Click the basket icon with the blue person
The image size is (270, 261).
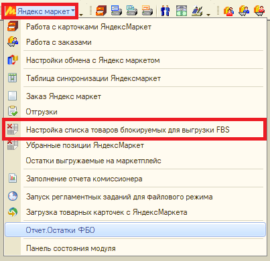tap(244, 11)
